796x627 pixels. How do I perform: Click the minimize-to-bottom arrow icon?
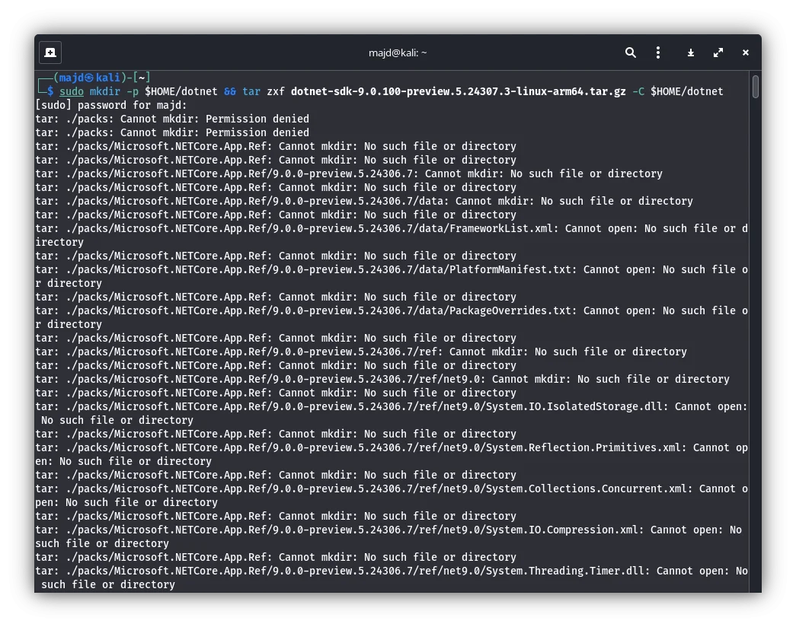coord(690,53)
